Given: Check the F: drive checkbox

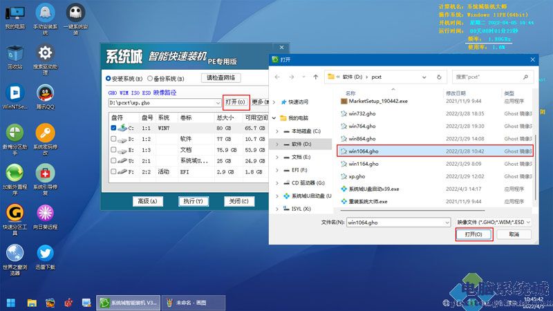Looking at the screenshot, I should tap(113, 171).
